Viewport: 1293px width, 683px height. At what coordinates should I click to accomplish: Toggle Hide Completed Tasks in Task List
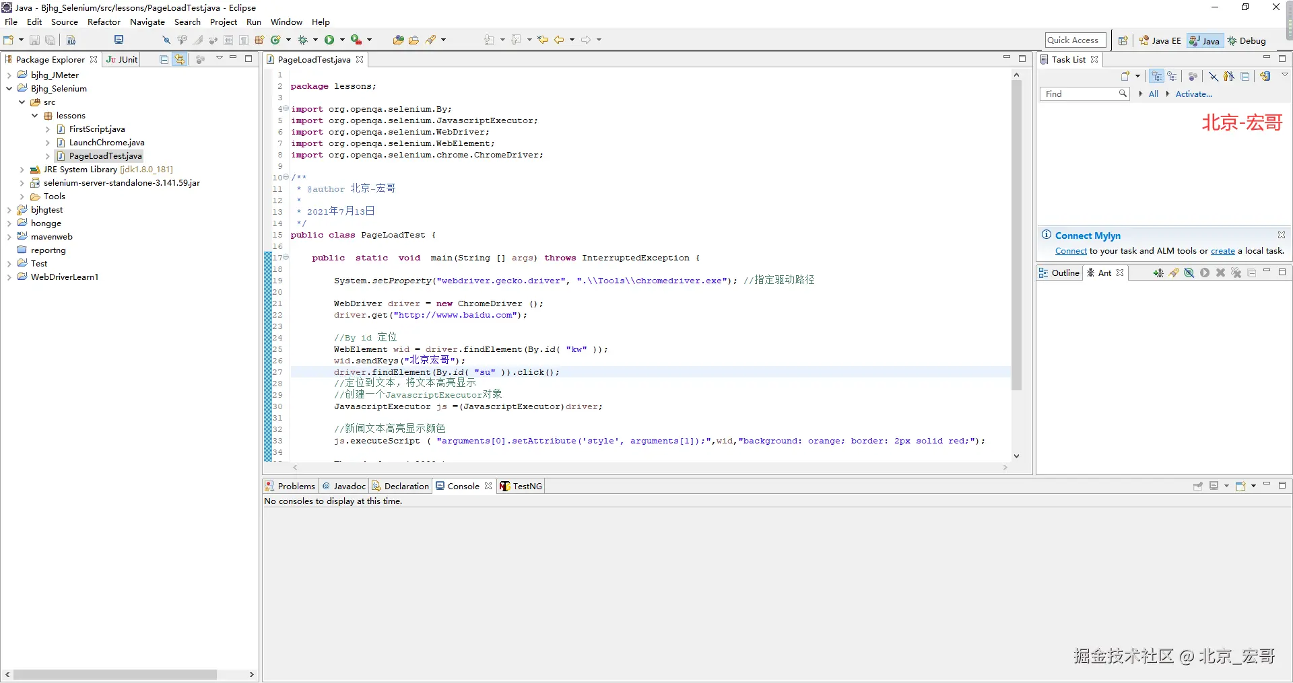coord(1213,77)
